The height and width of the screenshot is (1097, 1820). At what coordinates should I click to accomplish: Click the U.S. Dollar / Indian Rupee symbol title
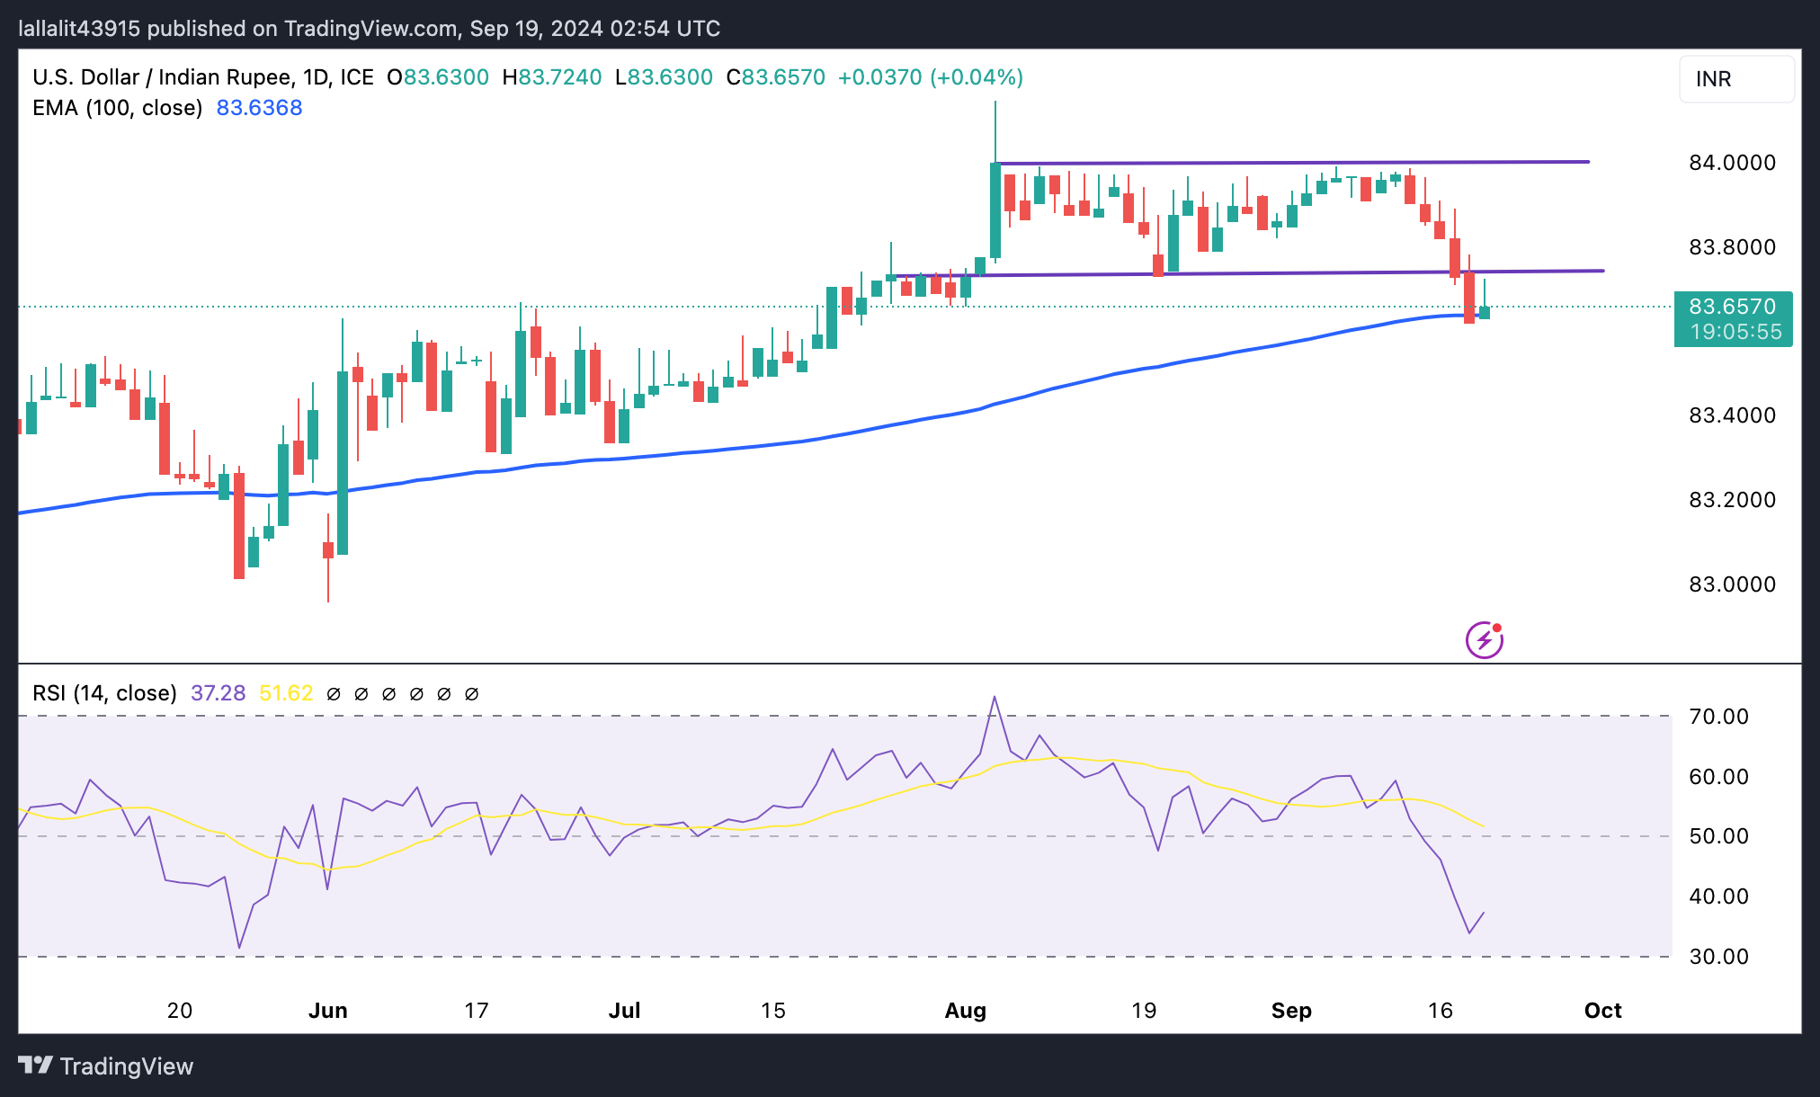click(x=162, y=77)
